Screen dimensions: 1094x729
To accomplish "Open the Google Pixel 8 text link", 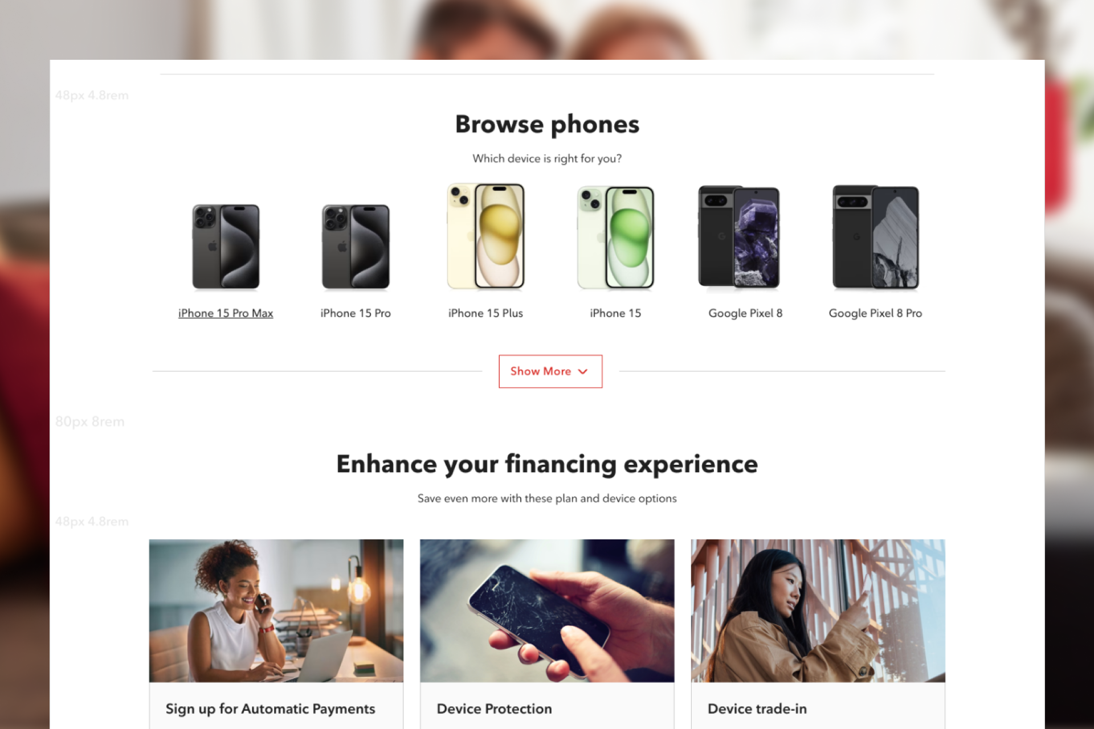I will 745,313.
